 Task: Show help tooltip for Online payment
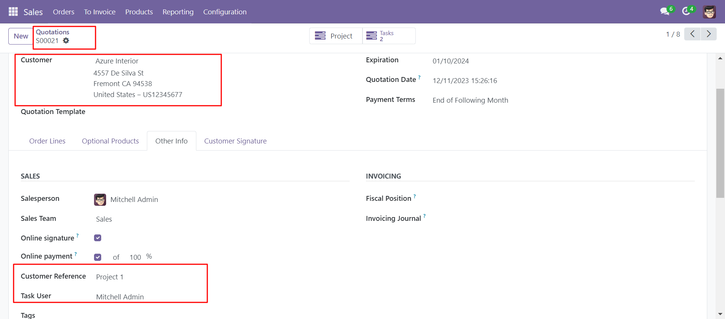pos(76,254)
